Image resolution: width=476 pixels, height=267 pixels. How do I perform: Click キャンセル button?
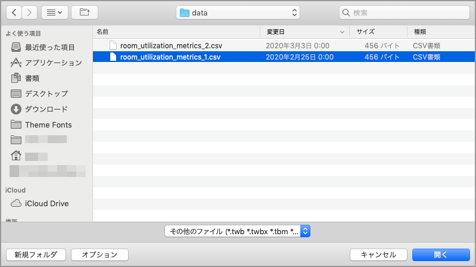tap(378, 254)
